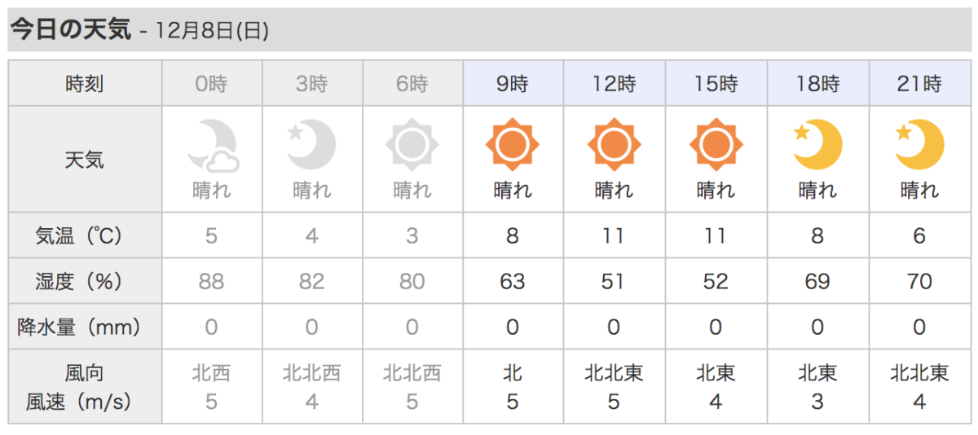The width and height of the screenshot is (978, 435).
Task: Click the orange sun icon at 15時
Action: click(716, 145)
